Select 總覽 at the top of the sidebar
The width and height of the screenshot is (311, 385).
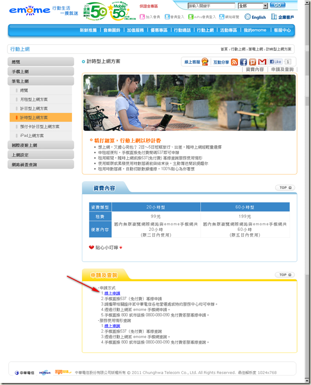coord(40,62)
